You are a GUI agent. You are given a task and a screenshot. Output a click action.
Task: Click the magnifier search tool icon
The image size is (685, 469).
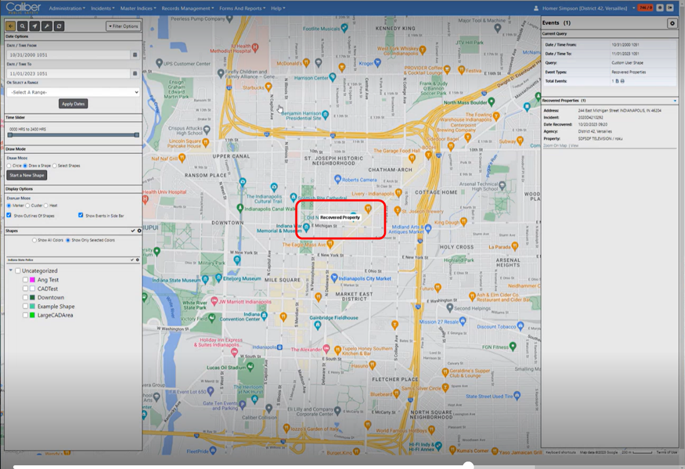pyautogui.click(x=22, y=26)
